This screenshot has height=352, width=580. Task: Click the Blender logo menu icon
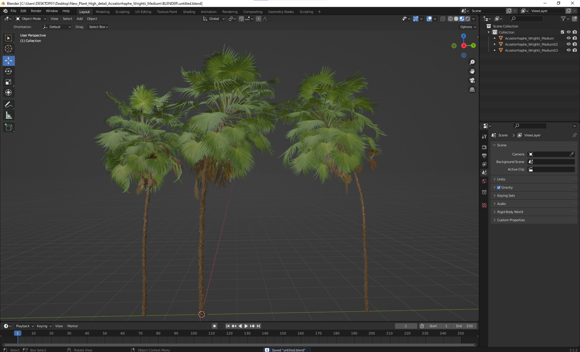point(5,11)
